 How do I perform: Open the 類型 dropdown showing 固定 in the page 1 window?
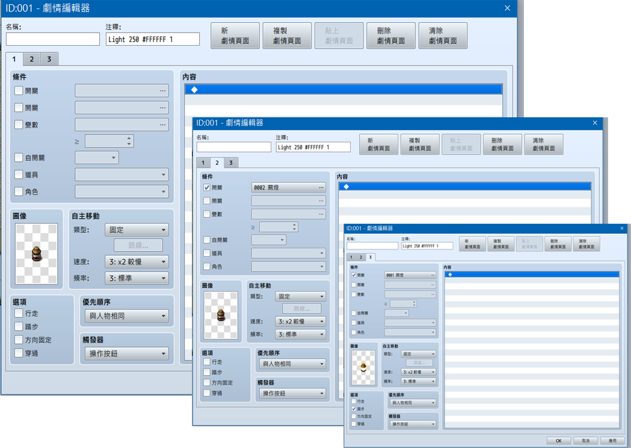point(137,230)
